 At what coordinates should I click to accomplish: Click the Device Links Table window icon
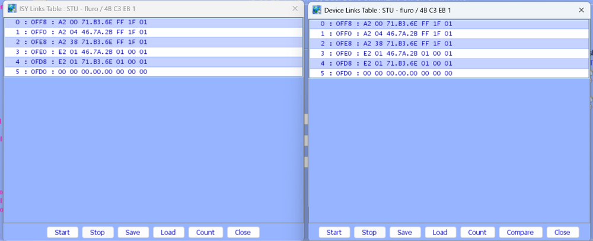(317, 10)
